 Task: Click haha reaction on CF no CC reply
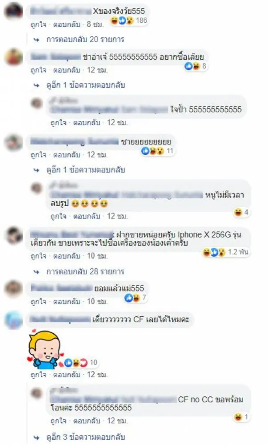click(x=241, y=417)
